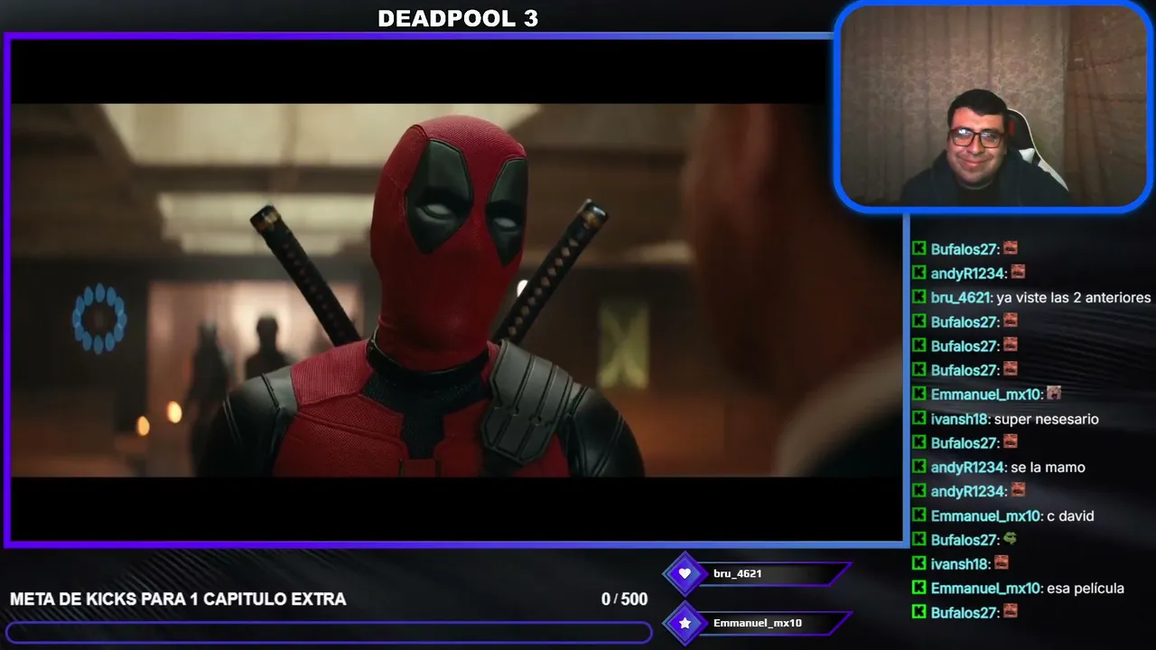The image size is (1156, 650).
Task: Click the Deadpool movie video frame
Action: pos(456,290)
